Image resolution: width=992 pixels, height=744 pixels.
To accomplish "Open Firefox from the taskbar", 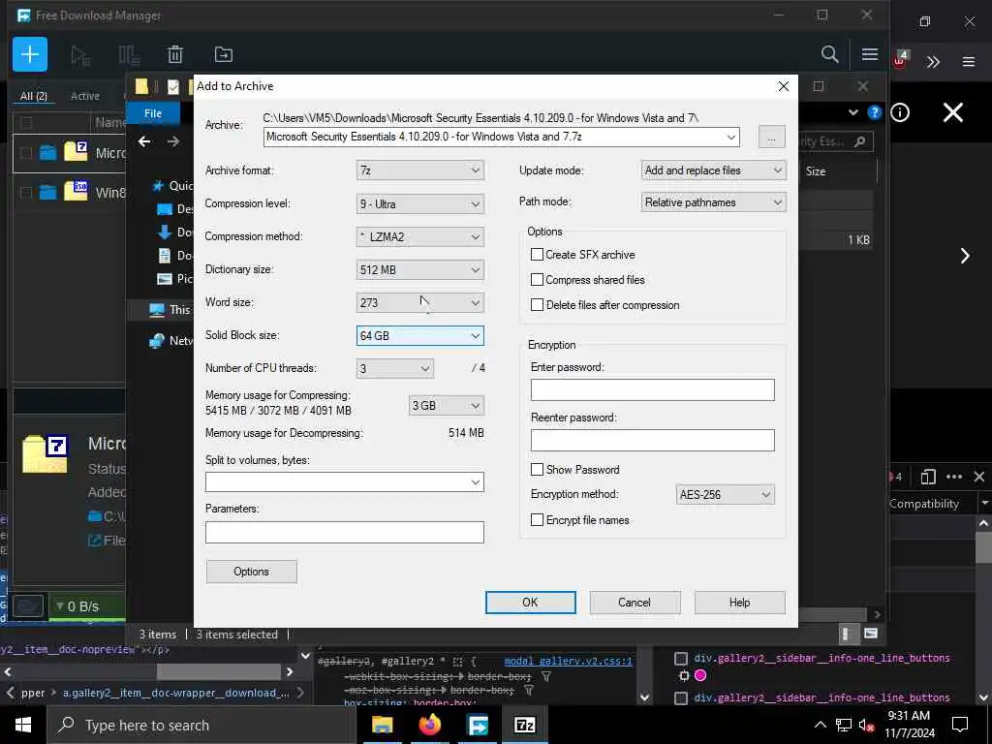I will (429, 725).
